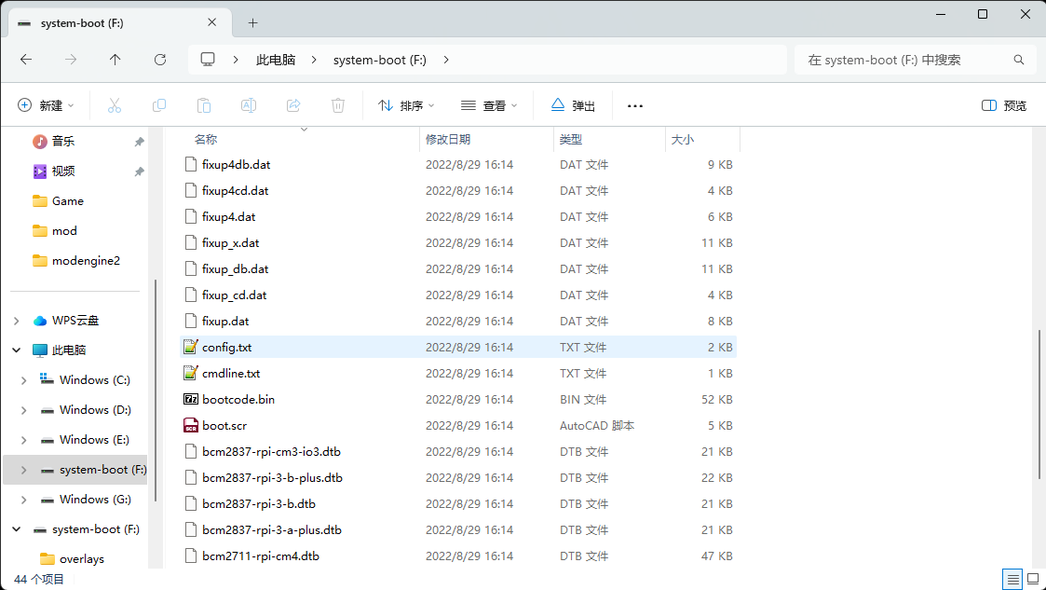The width and height of the screenshot is (1046, 590).
Task: Open the three-dots more options menu
Action: coord(635,106)
